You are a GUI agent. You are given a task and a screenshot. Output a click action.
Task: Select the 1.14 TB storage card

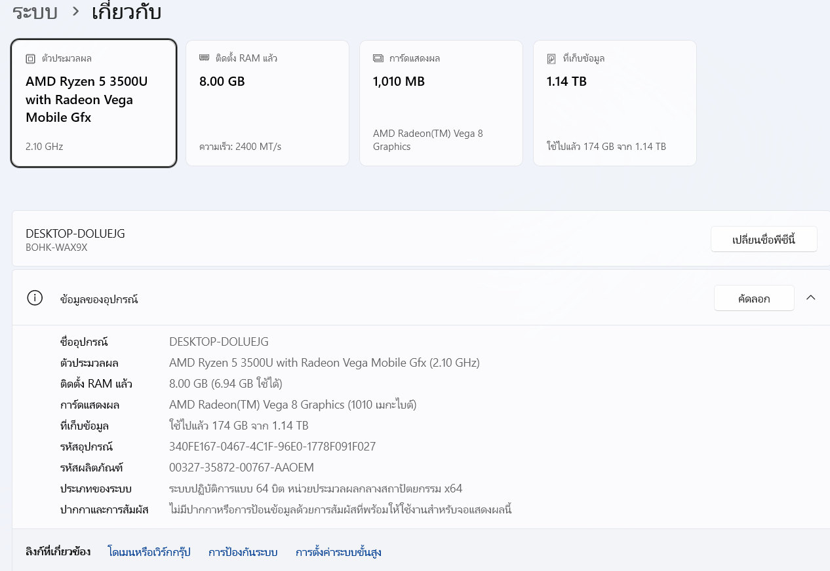pyautogui.click(x=615, y=103)
